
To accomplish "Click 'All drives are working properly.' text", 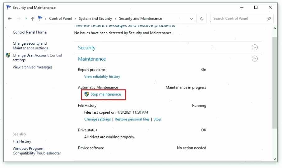I will tap(109, 137).
